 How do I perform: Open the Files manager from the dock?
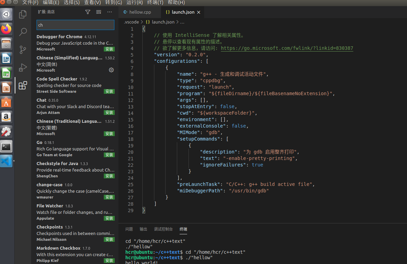click(6, 44)
